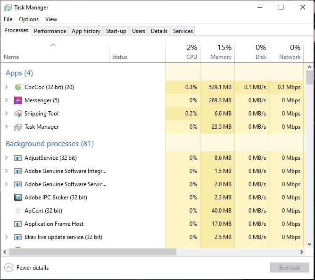The height and width of the screenshot is (280, 315).
Task: Click the 0.3% CPU value
Action: [191, 87]
